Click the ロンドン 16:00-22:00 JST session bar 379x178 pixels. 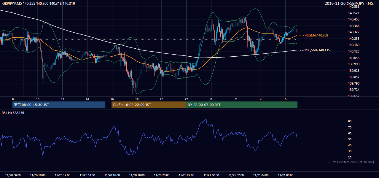149,105
